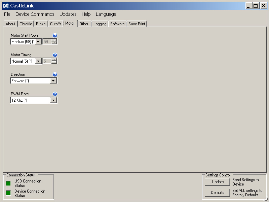Click the USB Connection Status green indicator
The height and width of the screenshot is (202, 269).
8,183
